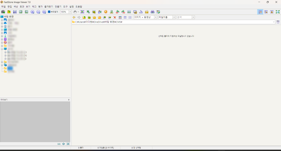Collapse the 미리보기 panel arrow button

point(68,100)
